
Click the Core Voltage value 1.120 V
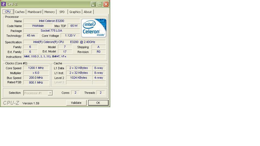(x=70, y=35)
